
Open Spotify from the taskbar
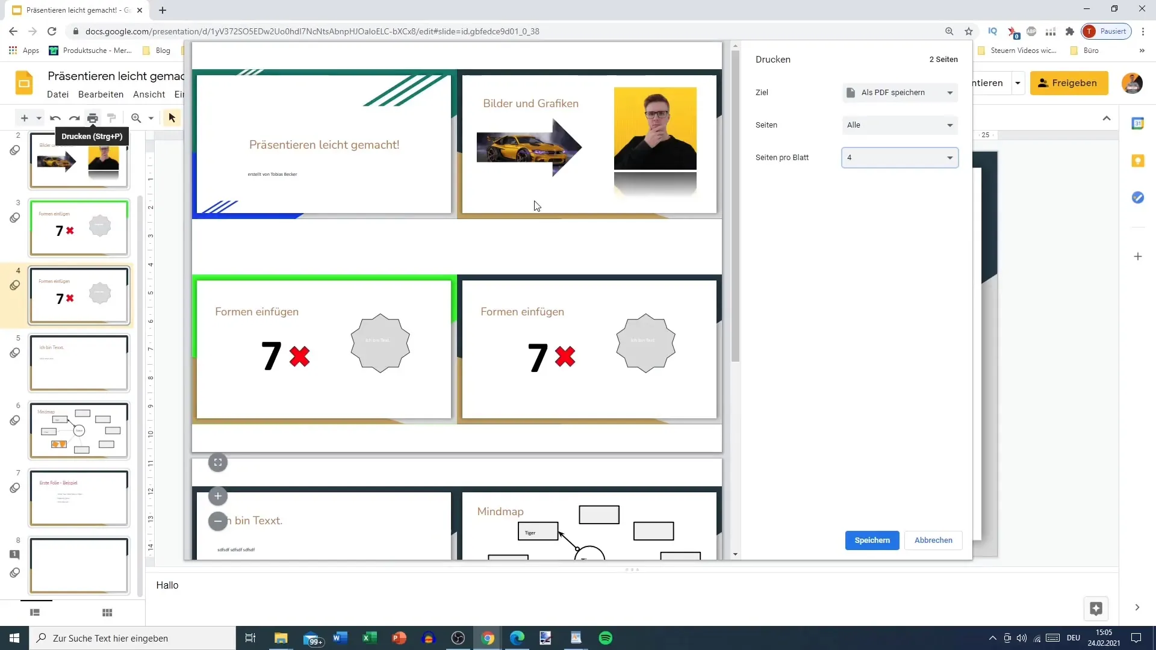[606, 638]
